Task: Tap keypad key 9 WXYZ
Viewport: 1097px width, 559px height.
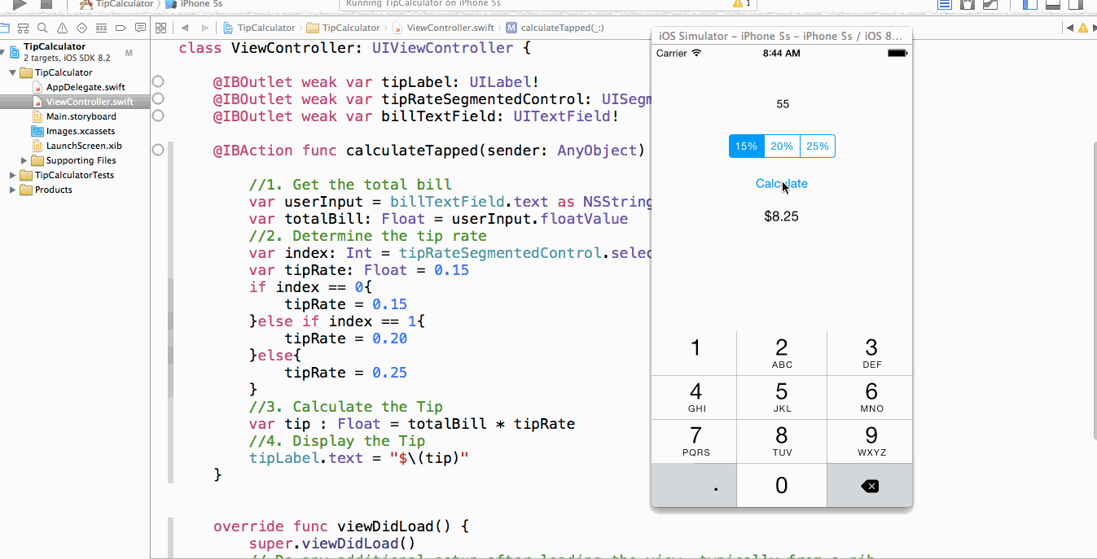Action: (871, 441)
